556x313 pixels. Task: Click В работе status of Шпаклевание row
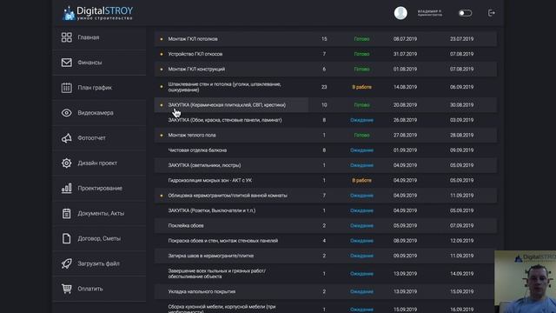[361, 87]
